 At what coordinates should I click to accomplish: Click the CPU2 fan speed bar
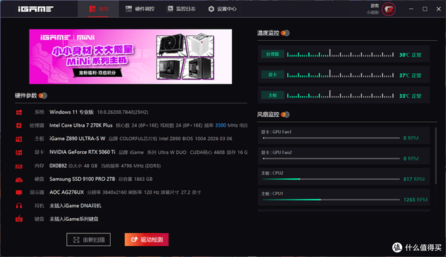tap(331, 179)
